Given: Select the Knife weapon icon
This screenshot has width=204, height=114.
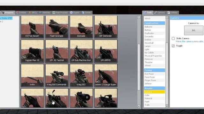Looking at the screenshot, I should click(32, 75).
